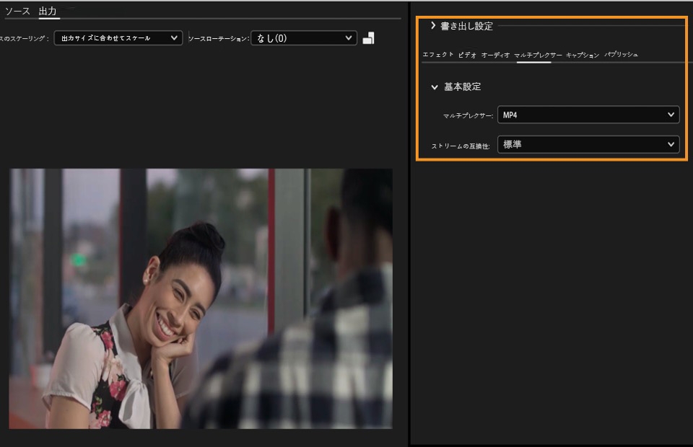This screenshot has height=447, width=693.
Task: Switch to the ソース tab
Action: click(x=17, y=11)
